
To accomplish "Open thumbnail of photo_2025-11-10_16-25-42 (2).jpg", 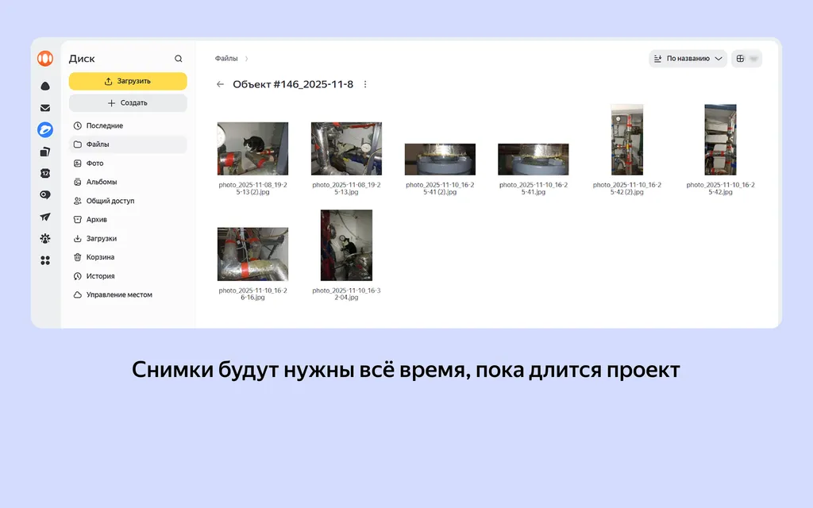I will tap(627, 140).
